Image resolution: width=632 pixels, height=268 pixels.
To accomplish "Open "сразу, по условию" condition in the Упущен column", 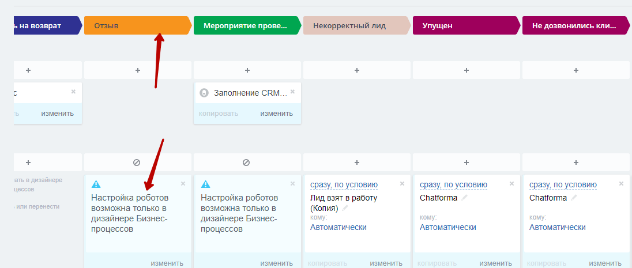I will tap(453, 184).
